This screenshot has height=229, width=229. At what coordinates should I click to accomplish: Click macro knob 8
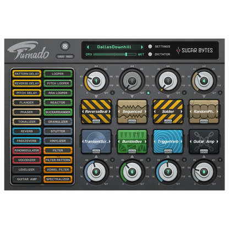(204, 172)
